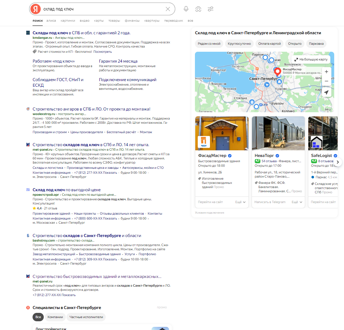Click the Yandex logo icon
The width and height of the screenshot is (344, 330).
click(36, 9)
